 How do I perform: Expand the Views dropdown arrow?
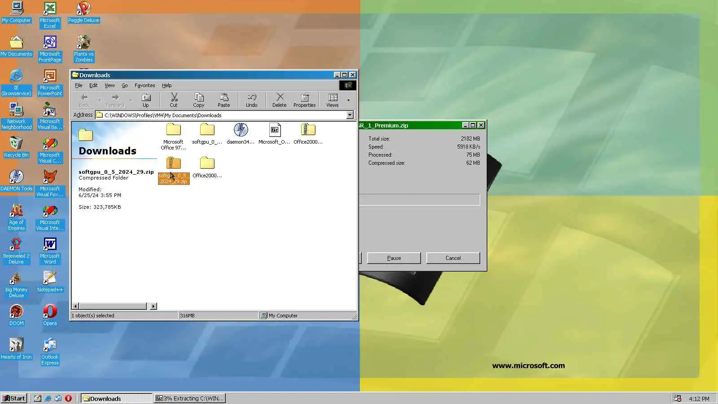pos(348,100)
